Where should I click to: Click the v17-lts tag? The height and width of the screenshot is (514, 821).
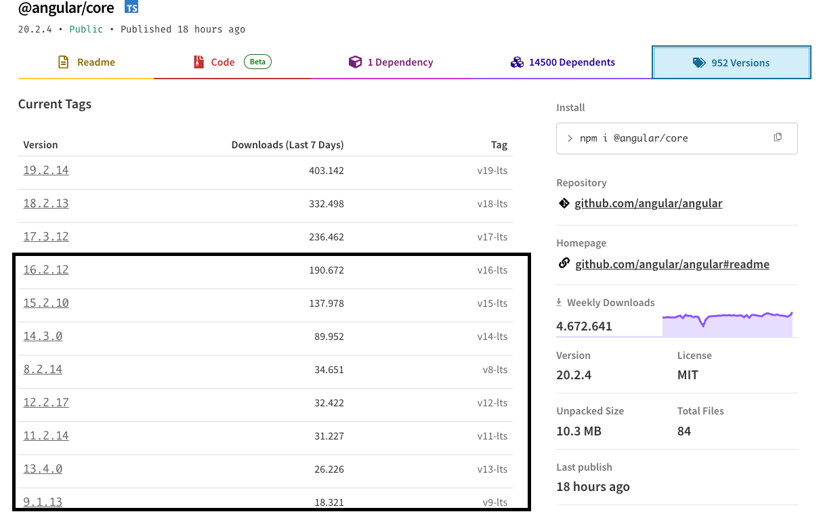pos(492,237)
